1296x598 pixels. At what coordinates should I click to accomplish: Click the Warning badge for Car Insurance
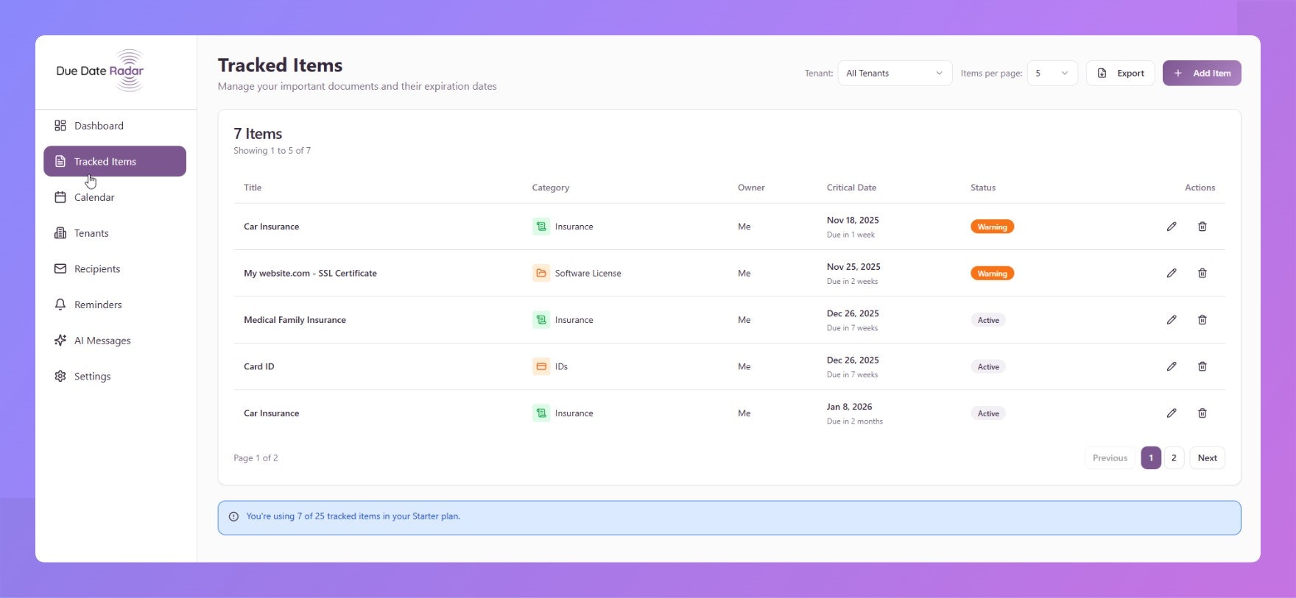point(992,227)
